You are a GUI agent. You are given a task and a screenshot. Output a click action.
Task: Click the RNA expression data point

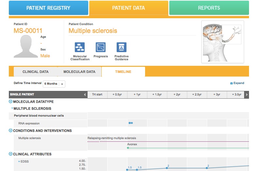[130, 123]
